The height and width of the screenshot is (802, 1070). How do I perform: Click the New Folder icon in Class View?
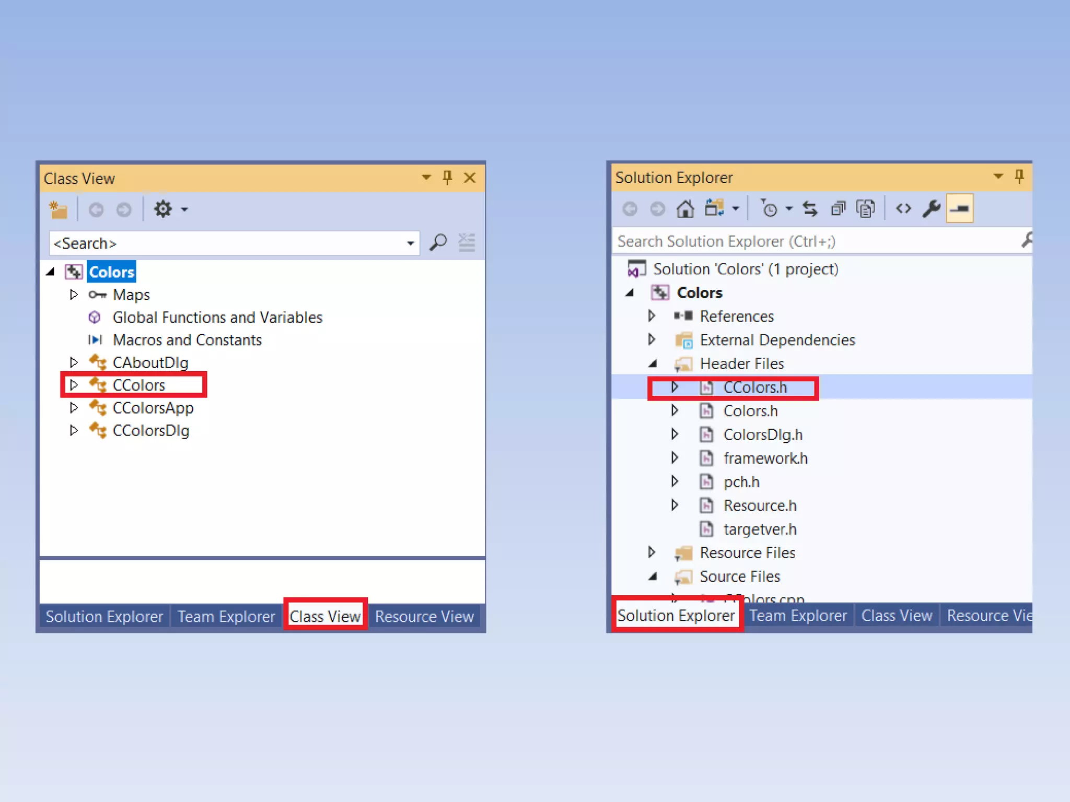click(58, 210)
